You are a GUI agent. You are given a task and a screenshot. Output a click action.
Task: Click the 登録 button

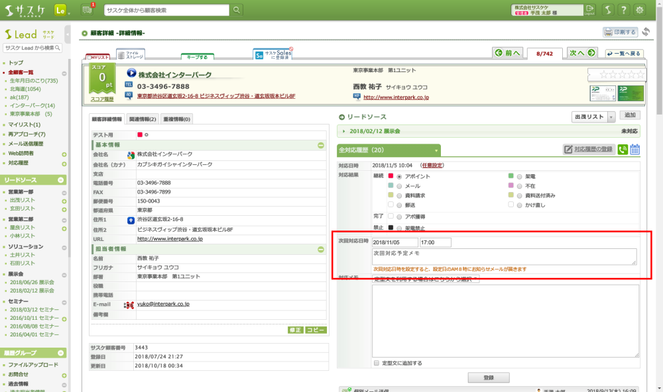coord(489,377)
